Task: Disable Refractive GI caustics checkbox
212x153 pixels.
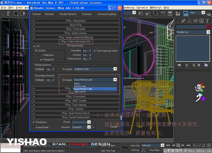Action: click(41, 60)
